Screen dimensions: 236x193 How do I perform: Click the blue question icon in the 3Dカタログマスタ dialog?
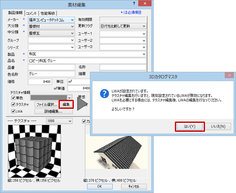point(104,94)
